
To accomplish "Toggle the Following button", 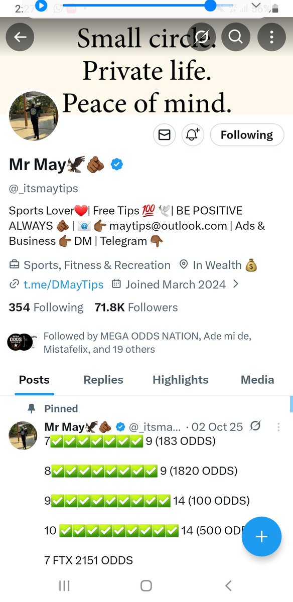I will [247, 135].
